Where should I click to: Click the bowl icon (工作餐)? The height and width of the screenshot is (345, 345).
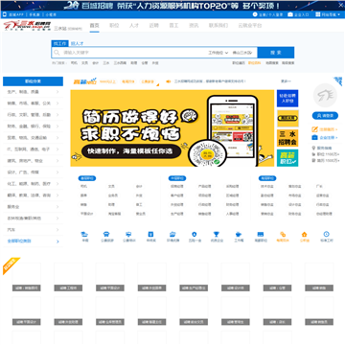(239, 234)
